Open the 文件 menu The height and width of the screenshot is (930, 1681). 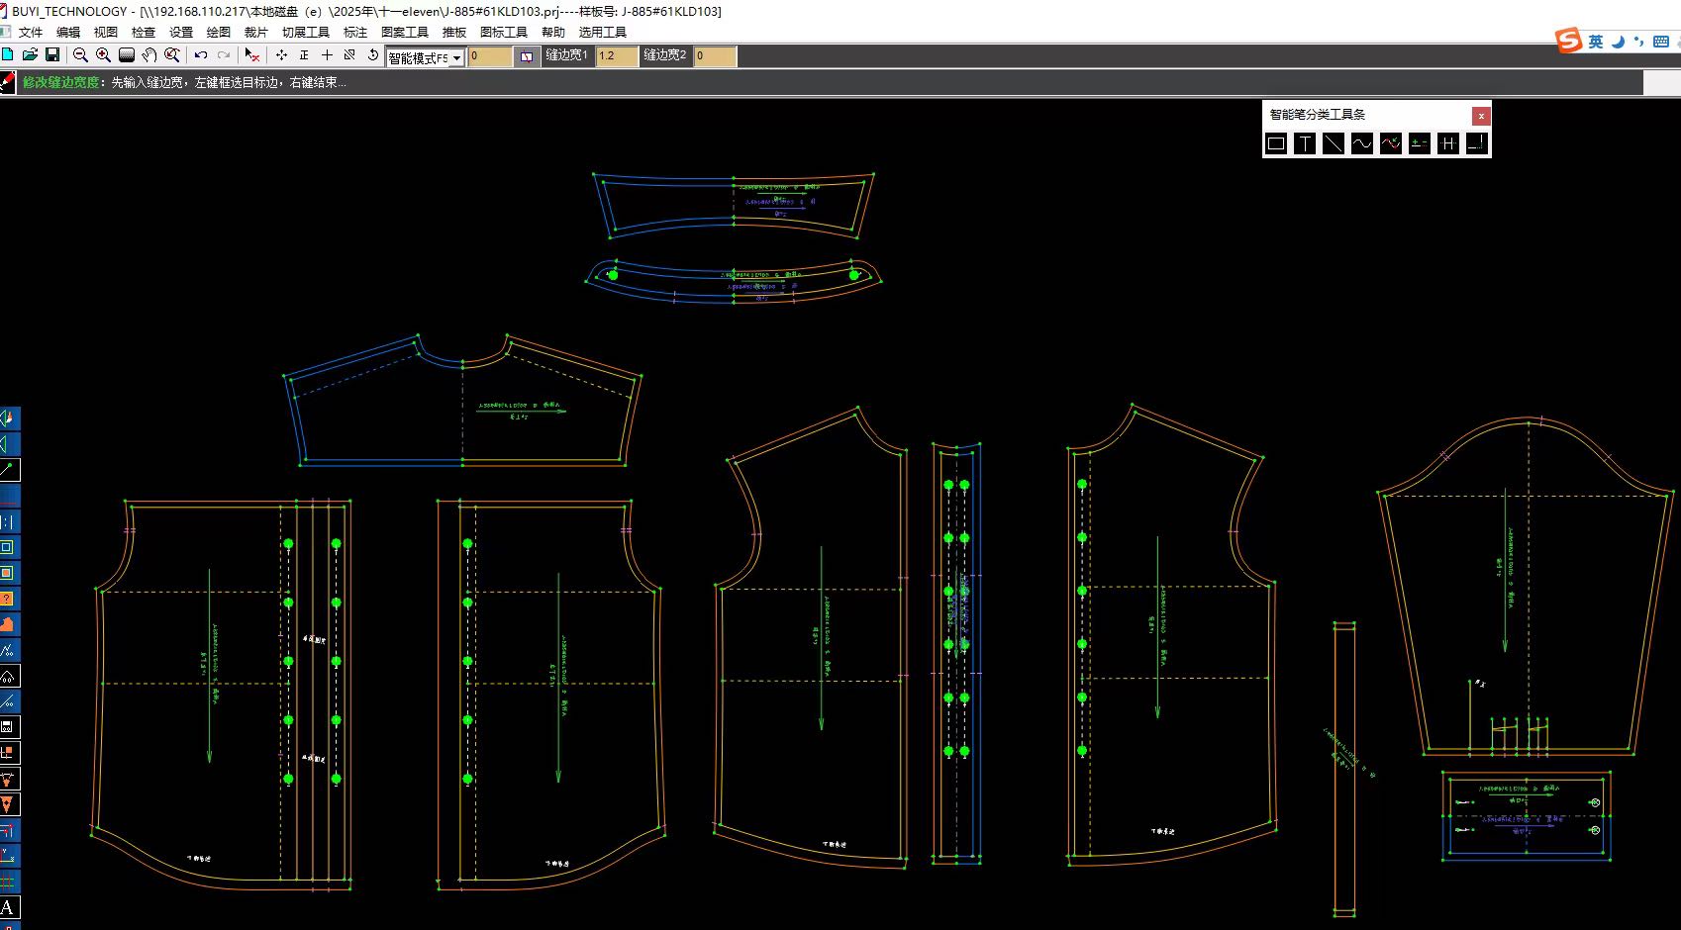[31, 32]
